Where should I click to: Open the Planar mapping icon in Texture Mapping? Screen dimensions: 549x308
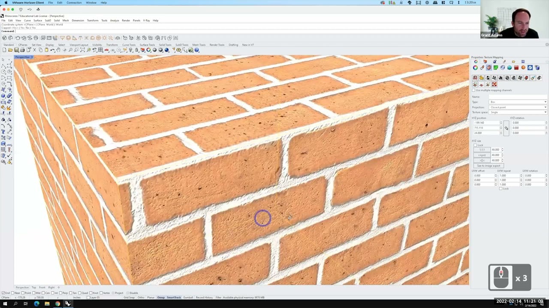click(x=488, y=78)
